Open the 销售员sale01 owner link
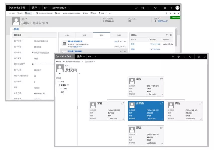 (x=163, y=21)
